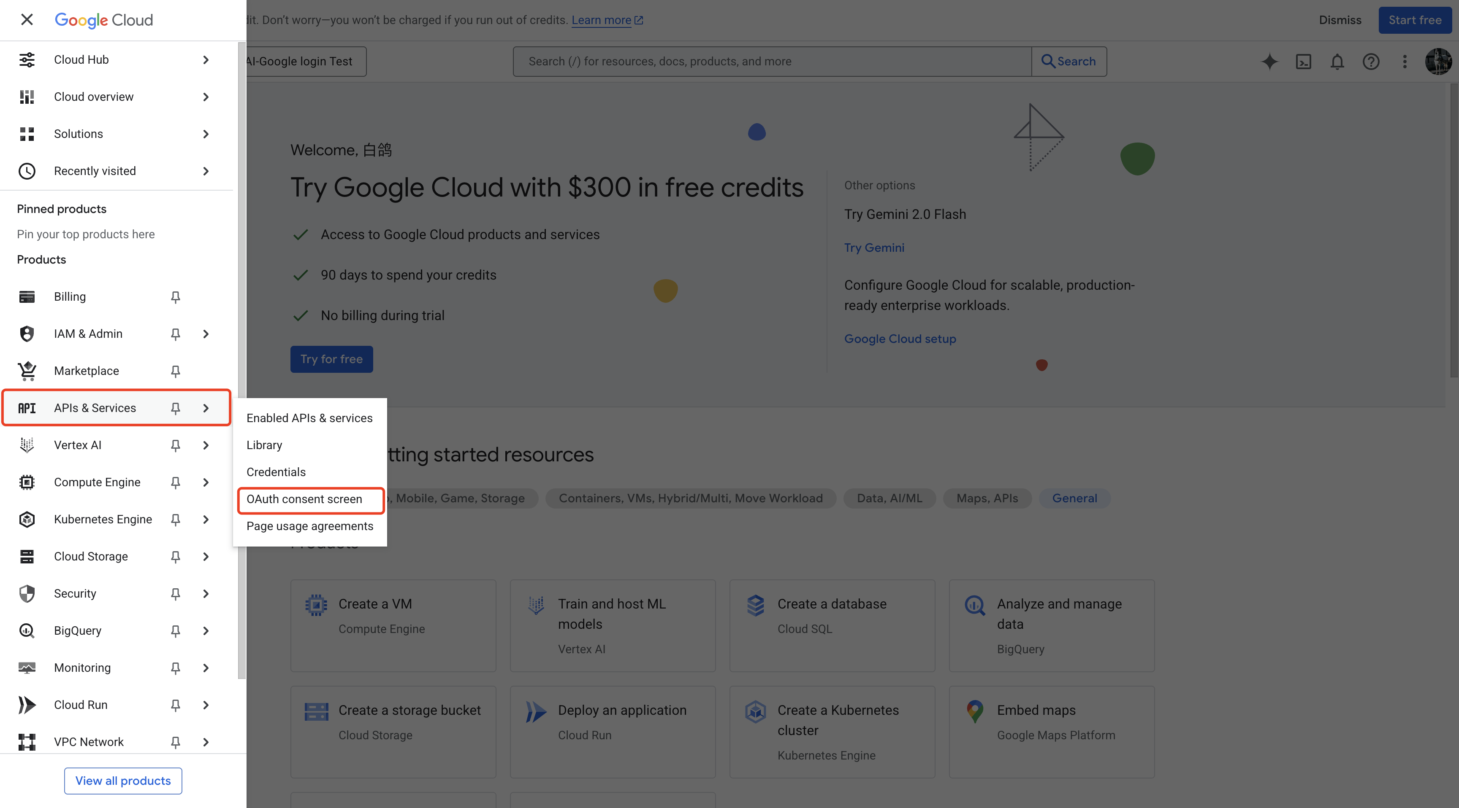This screenshot has width=1459, height=808.
Task: Click View all products button
Action: [123, 780]
